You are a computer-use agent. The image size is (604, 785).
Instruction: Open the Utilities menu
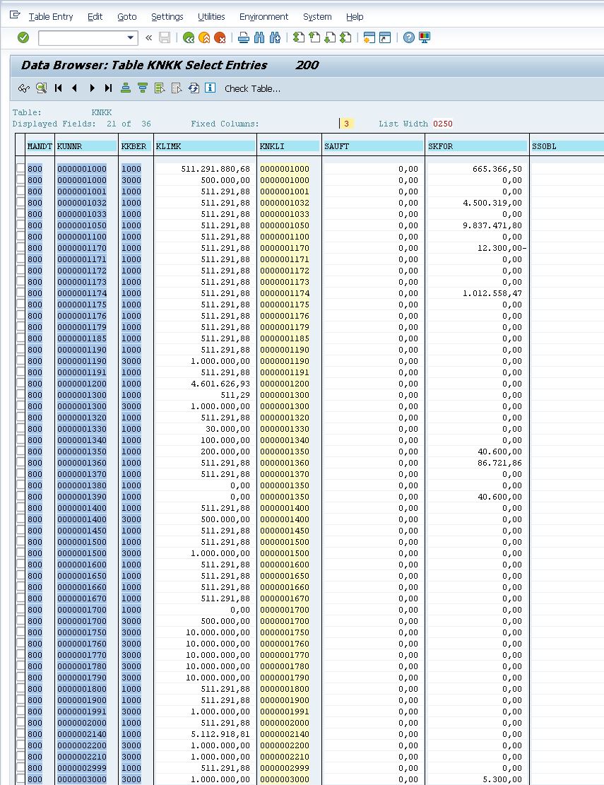point(211,16)
